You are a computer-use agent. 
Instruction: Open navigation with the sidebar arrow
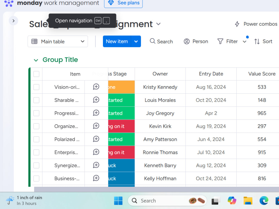[x=13, y=21]
